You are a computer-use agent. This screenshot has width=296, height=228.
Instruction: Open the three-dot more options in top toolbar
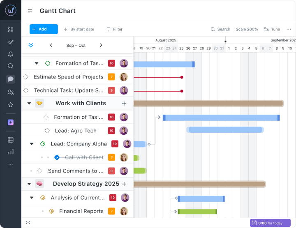289,29
